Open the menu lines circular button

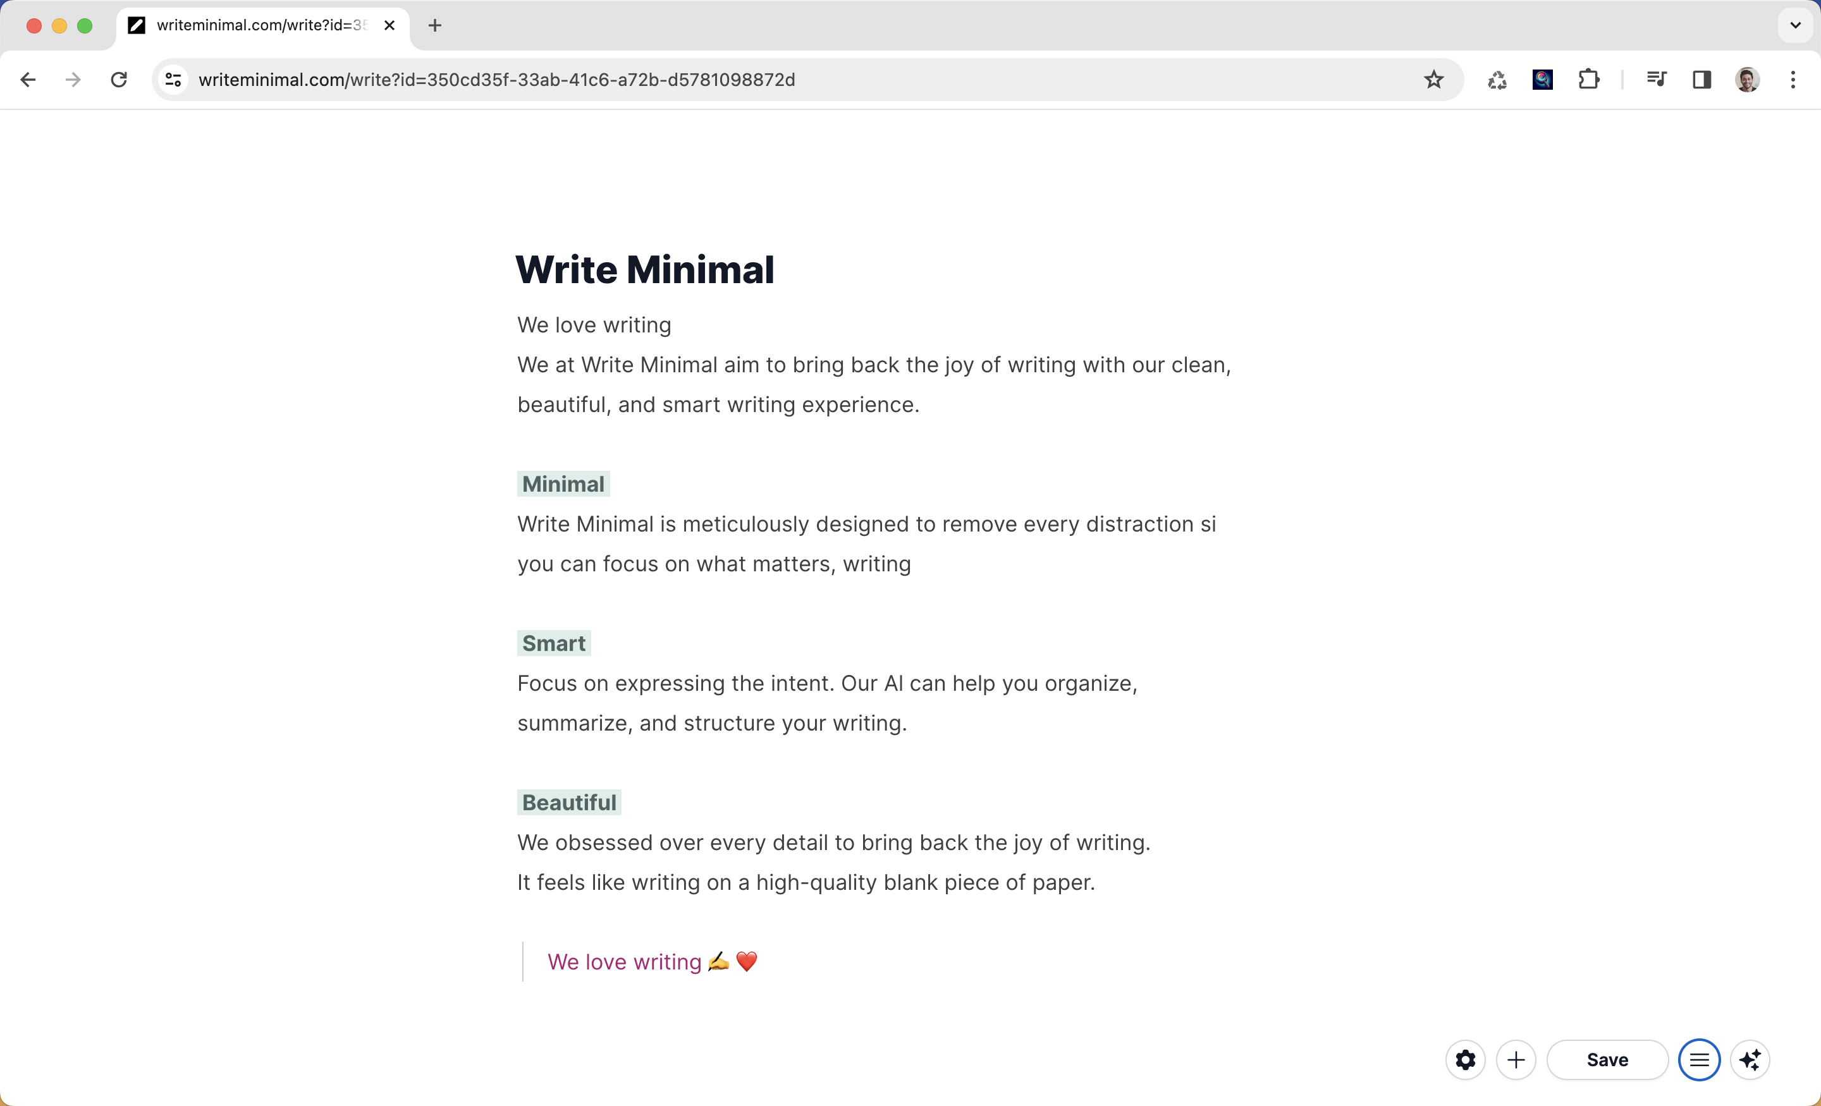1699,1059
